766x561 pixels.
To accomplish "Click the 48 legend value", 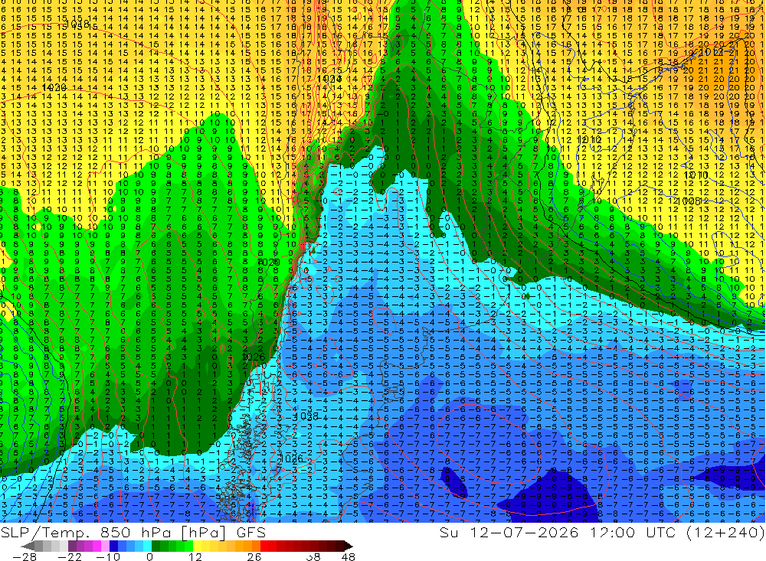I will coord(349,557).
